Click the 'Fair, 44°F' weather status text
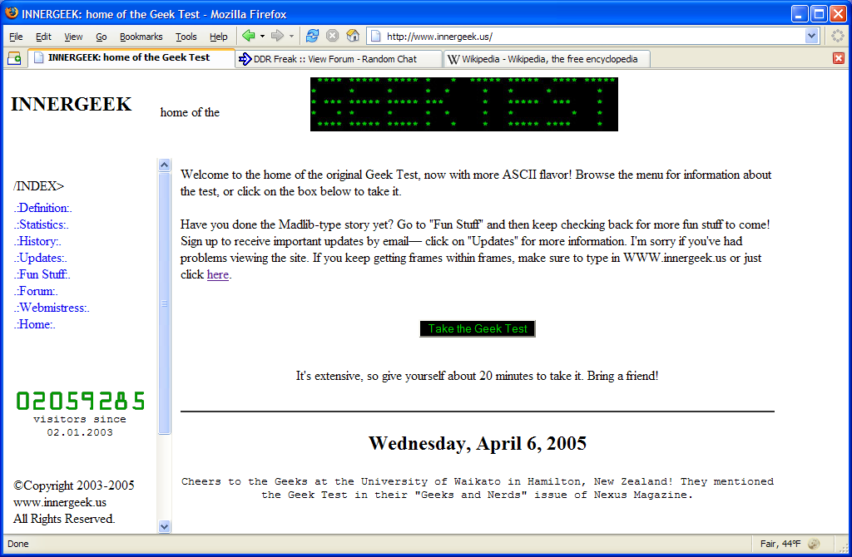 click(x=780, y=544)
